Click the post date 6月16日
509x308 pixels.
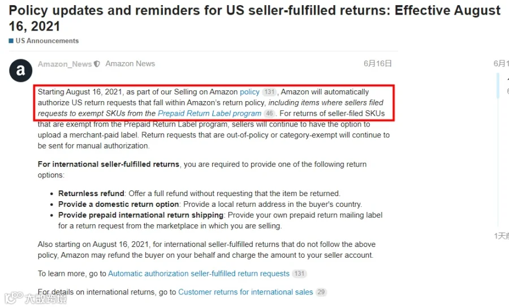click(x=378, y=63)
